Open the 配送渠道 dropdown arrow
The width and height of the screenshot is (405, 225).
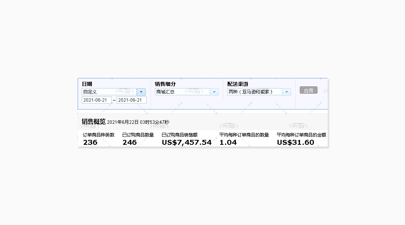286,92
